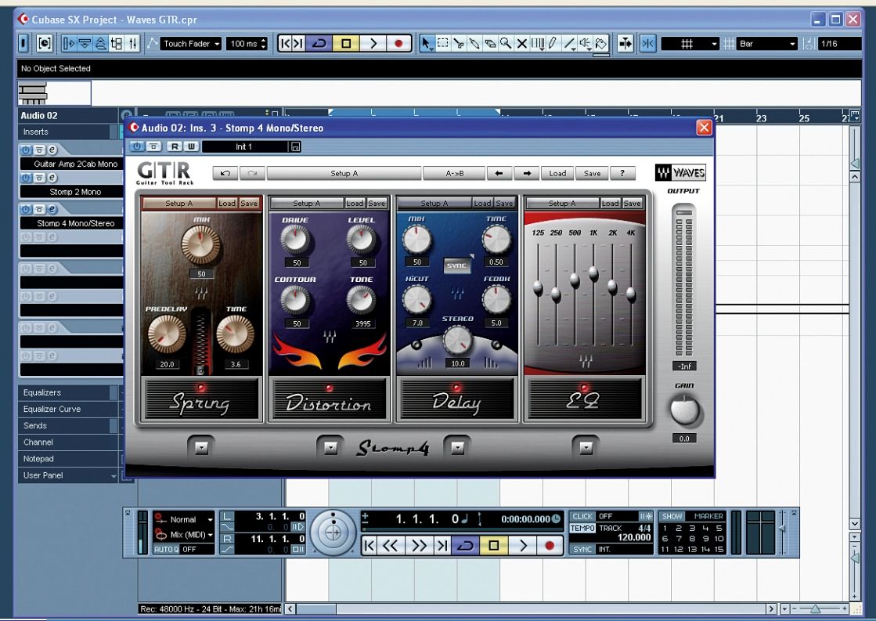Select the Mute X tool
The width and height of the screenshot is (876, 621).
[522, 44]
